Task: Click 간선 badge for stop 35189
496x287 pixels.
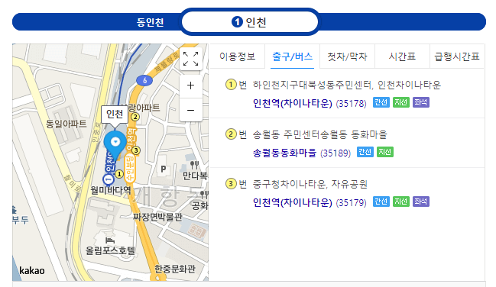Action: (365, 152)
